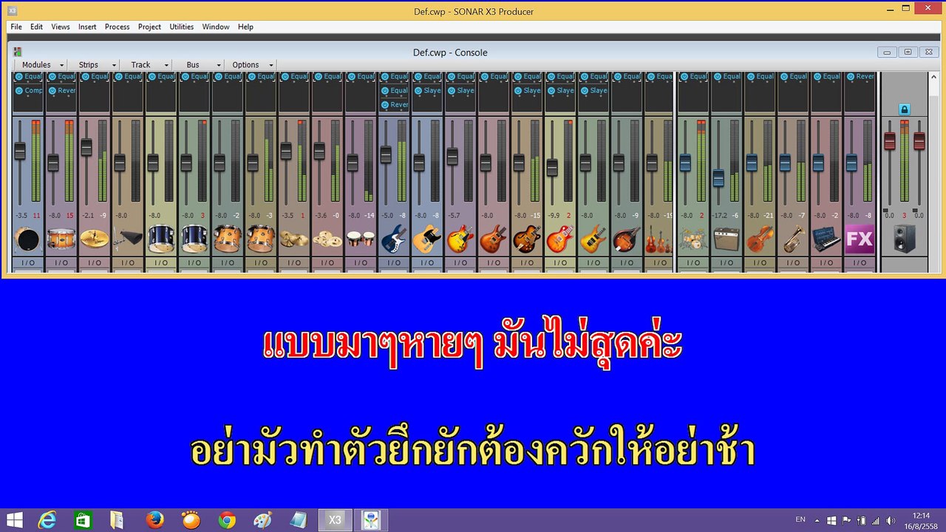Toggle Equalizer power on the cowbell strip
This screenshot has height=532, width=946.
pyautogui.click(x=119, y=77)
